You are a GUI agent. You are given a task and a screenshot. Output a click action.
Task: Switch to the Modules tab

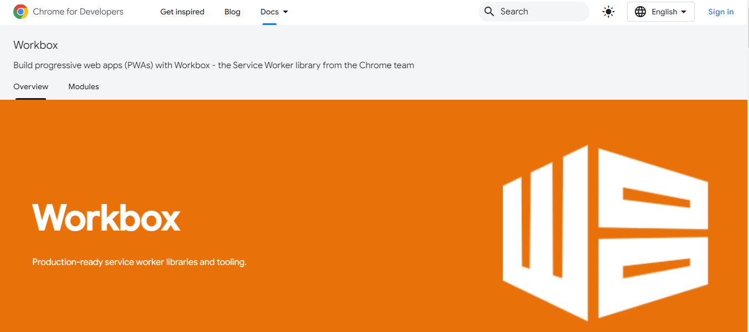[x=84, y=86]
